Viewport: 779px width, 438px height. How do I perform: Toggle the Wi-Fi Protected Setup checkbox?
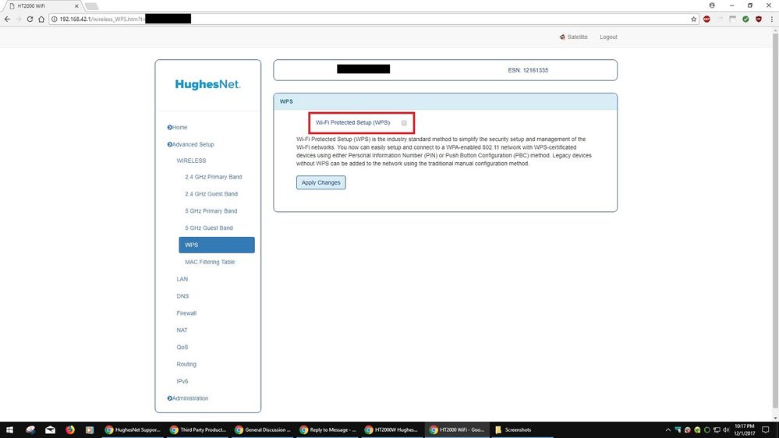click(x=404, y=123)
